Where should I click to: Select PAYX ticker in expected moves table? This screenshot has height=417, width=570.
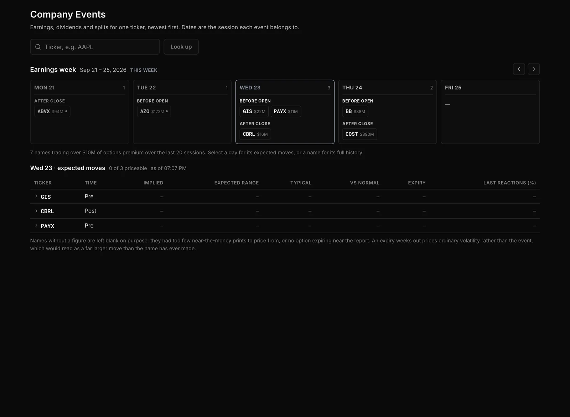[47, 226]
